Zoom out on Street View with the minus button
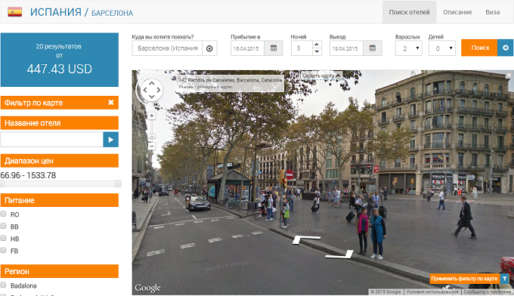Image resolution: width=514 pixels, height=296 pixels. pyautogui.click(x=151, y=146)
